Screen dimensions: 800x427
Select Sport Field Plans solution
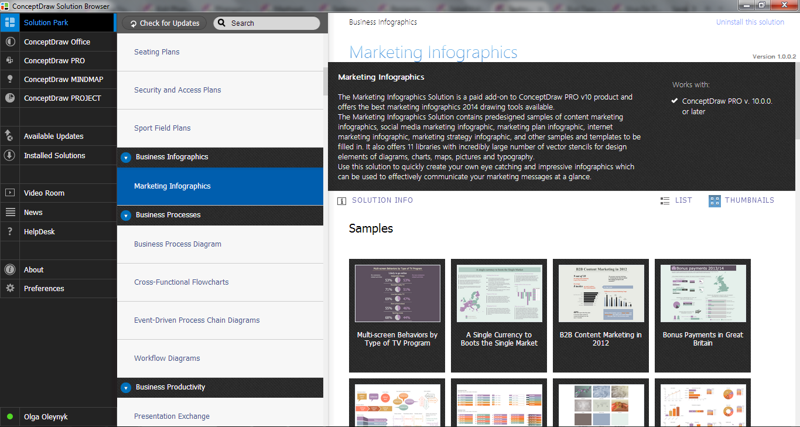tap(220, 128)
